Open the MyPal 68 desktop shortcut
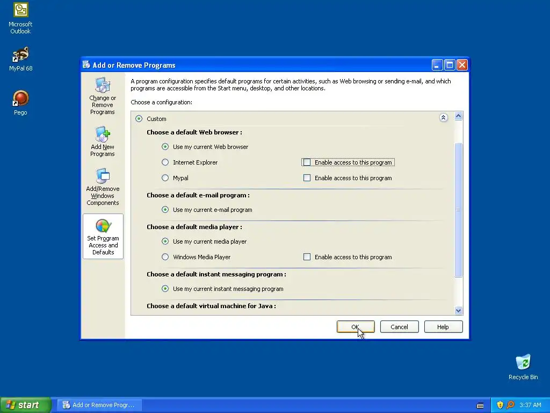Screen dimensions: 550x413 point(20,59)
